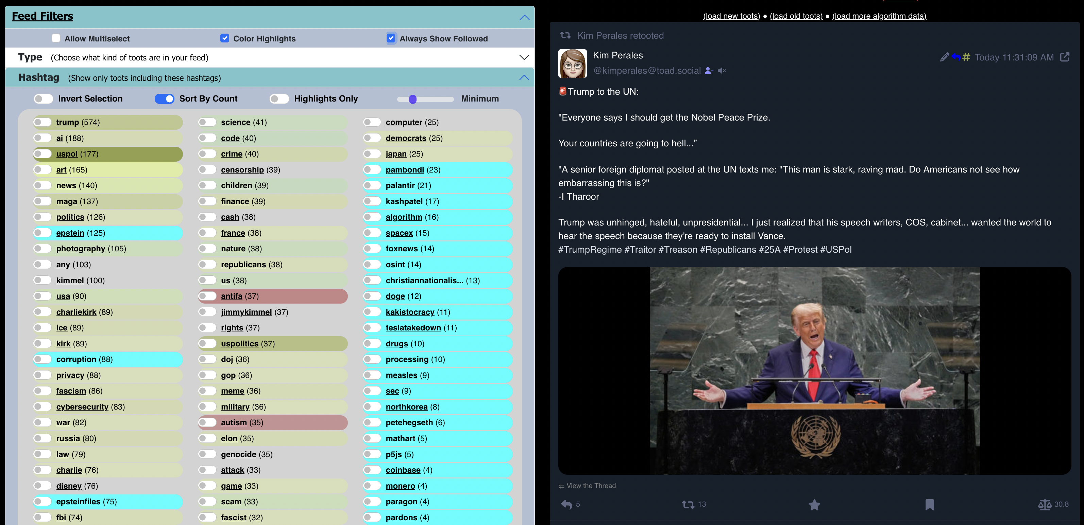Retoot the post using the boost icon
1084x525 pixels.
click(688, 504)
